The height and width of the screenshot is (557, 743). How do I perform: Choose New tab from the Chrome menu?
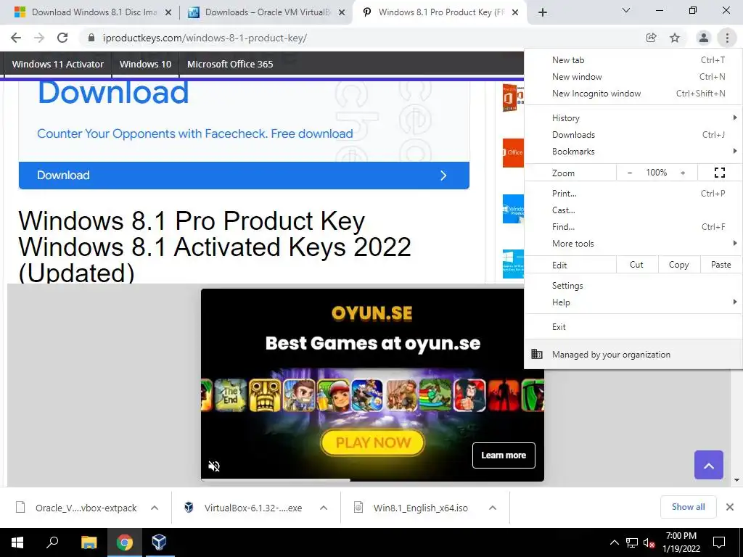coord(633,60)
